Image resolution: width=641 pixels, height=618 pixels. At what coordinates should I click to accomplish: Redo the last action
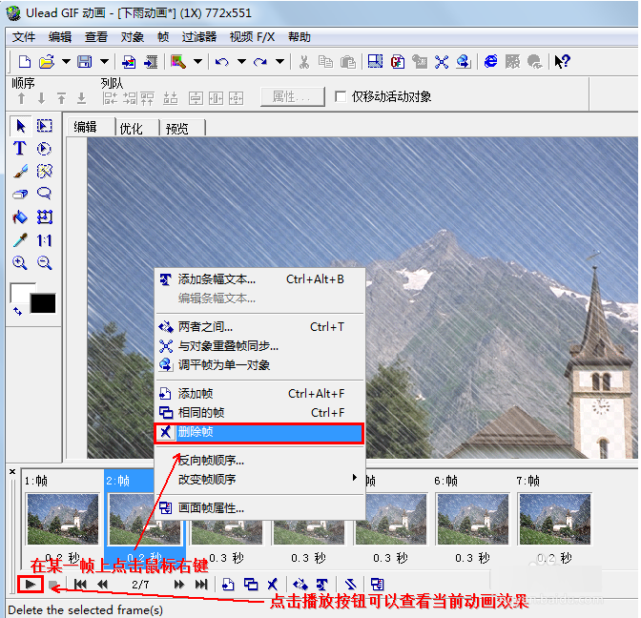coord(260,62)
